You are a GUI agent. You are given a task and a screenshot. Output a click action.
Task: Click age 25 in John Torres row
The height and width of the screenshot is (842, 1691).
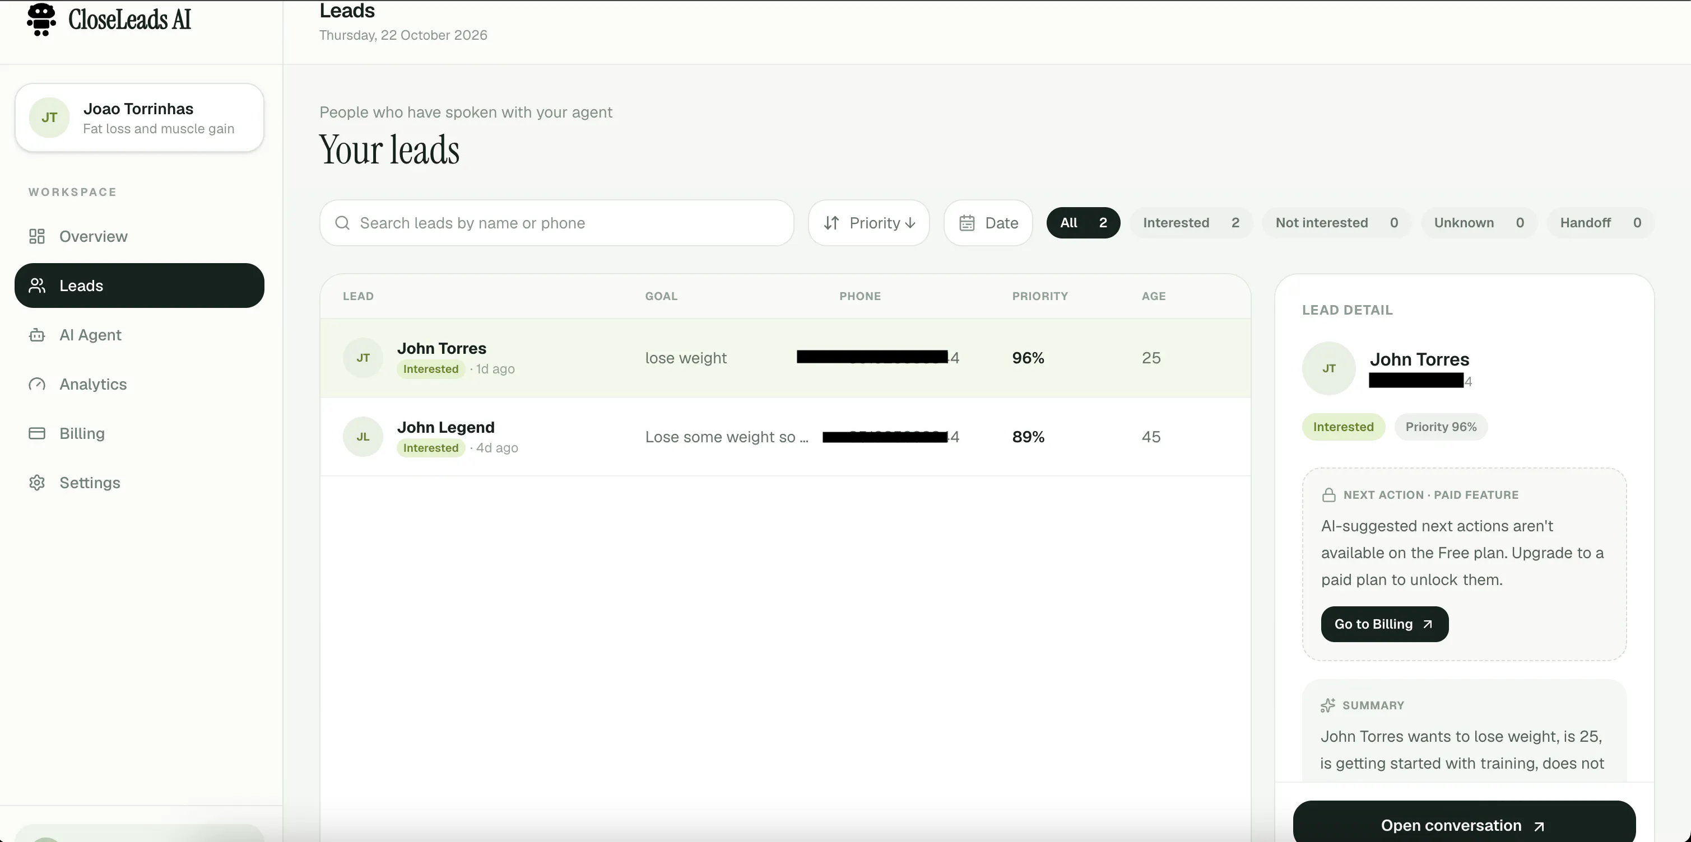[1151, 358]
